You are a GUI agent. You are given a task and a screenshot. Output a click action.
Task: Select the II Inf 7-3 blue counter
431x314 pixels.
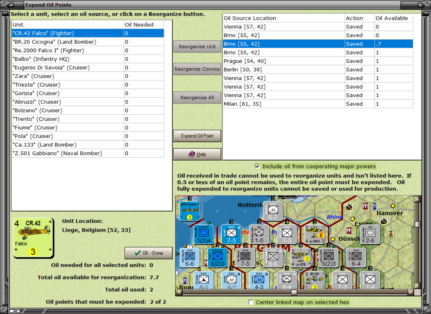231,234
